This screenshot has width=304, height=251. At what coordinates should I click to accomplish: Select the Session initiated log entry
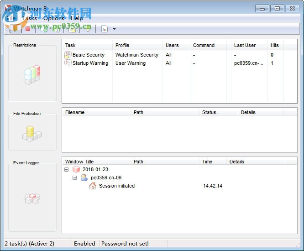[116, 186]
